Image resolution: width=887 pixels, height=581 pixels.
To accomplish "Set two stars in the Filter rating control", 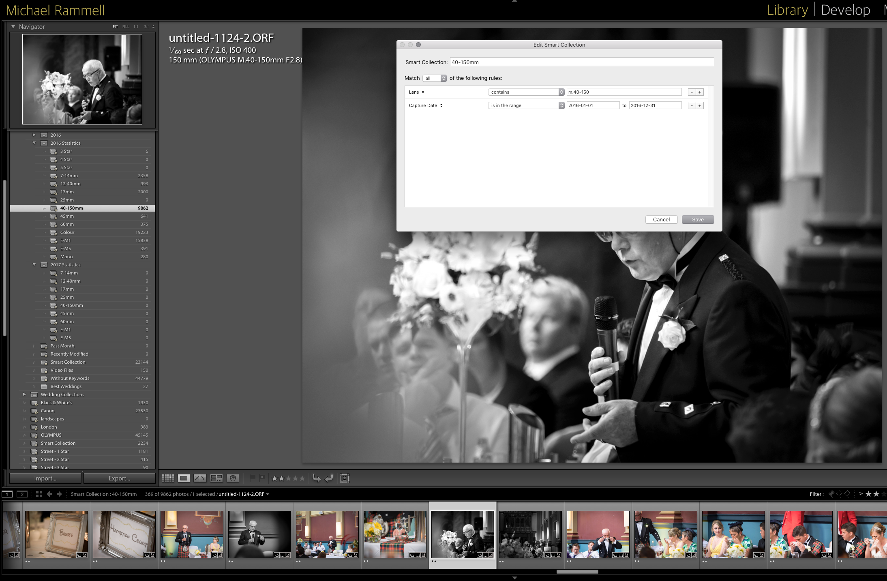I will coord(877,494).
